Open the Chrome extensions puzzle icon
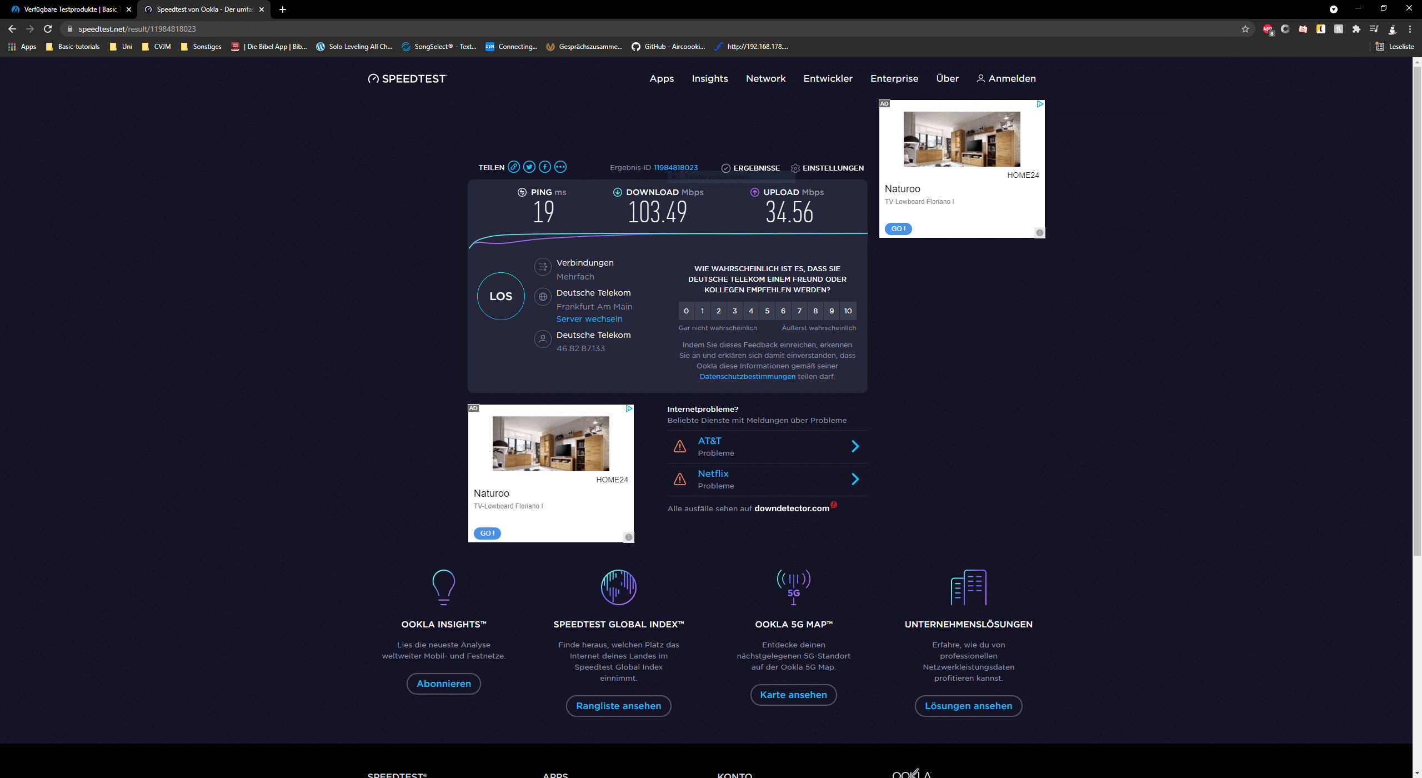The image size is (1422, 778). click(x=1356, y=29)
